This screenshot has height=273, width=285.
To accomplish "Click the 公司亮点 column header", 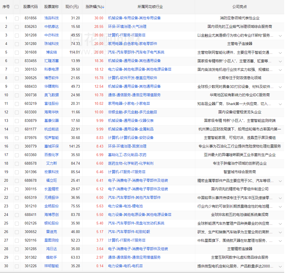I will point(239,7).
